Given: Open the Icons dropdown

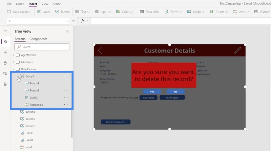Looking at the screenshot, I should pos(241,12).
